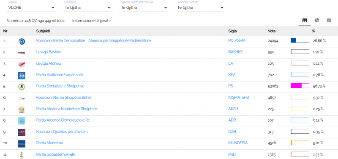Click the PD-ASHM coalition party logo
338x159 pixels.
click(22, 41)
